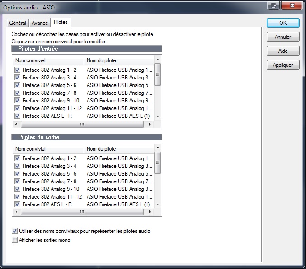
Task: Click input list scroll up arrow
Action: (158, 59)
